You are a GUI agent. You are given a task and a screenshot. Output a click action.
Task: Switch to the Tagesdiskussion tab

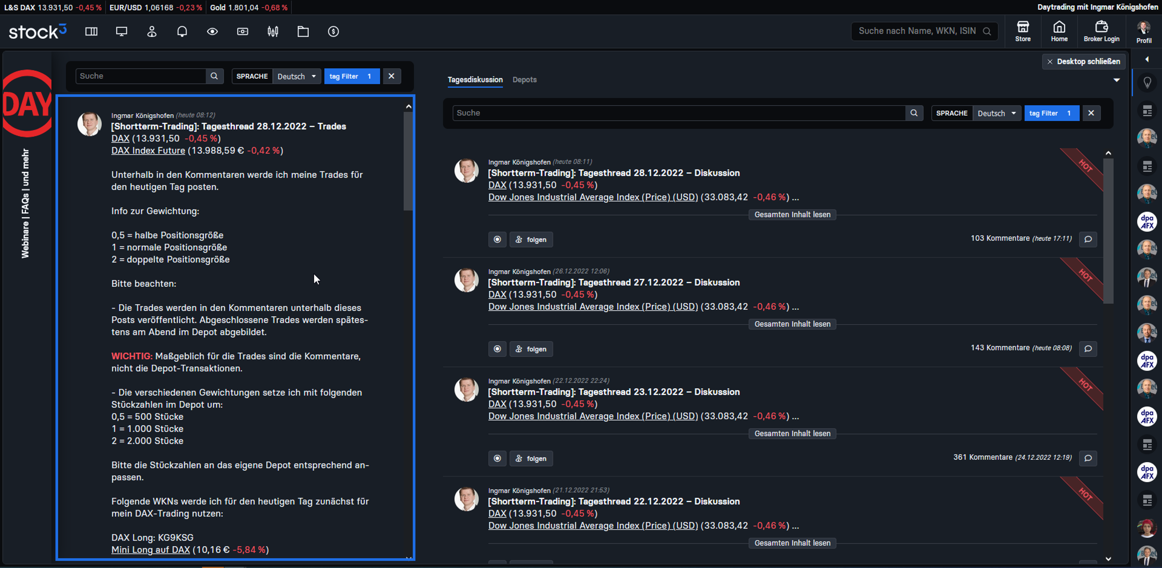click(x=475, y=80)
